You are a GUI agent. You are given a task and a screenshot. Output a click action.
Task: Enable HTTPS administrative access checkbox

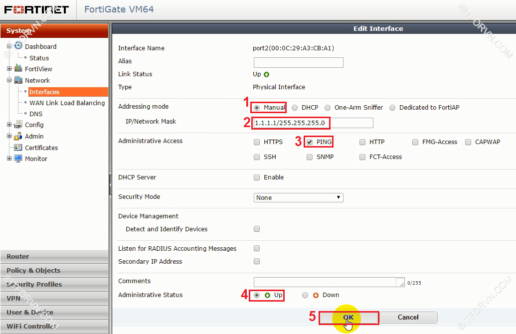pyautogui.click(x=257, y=142)
